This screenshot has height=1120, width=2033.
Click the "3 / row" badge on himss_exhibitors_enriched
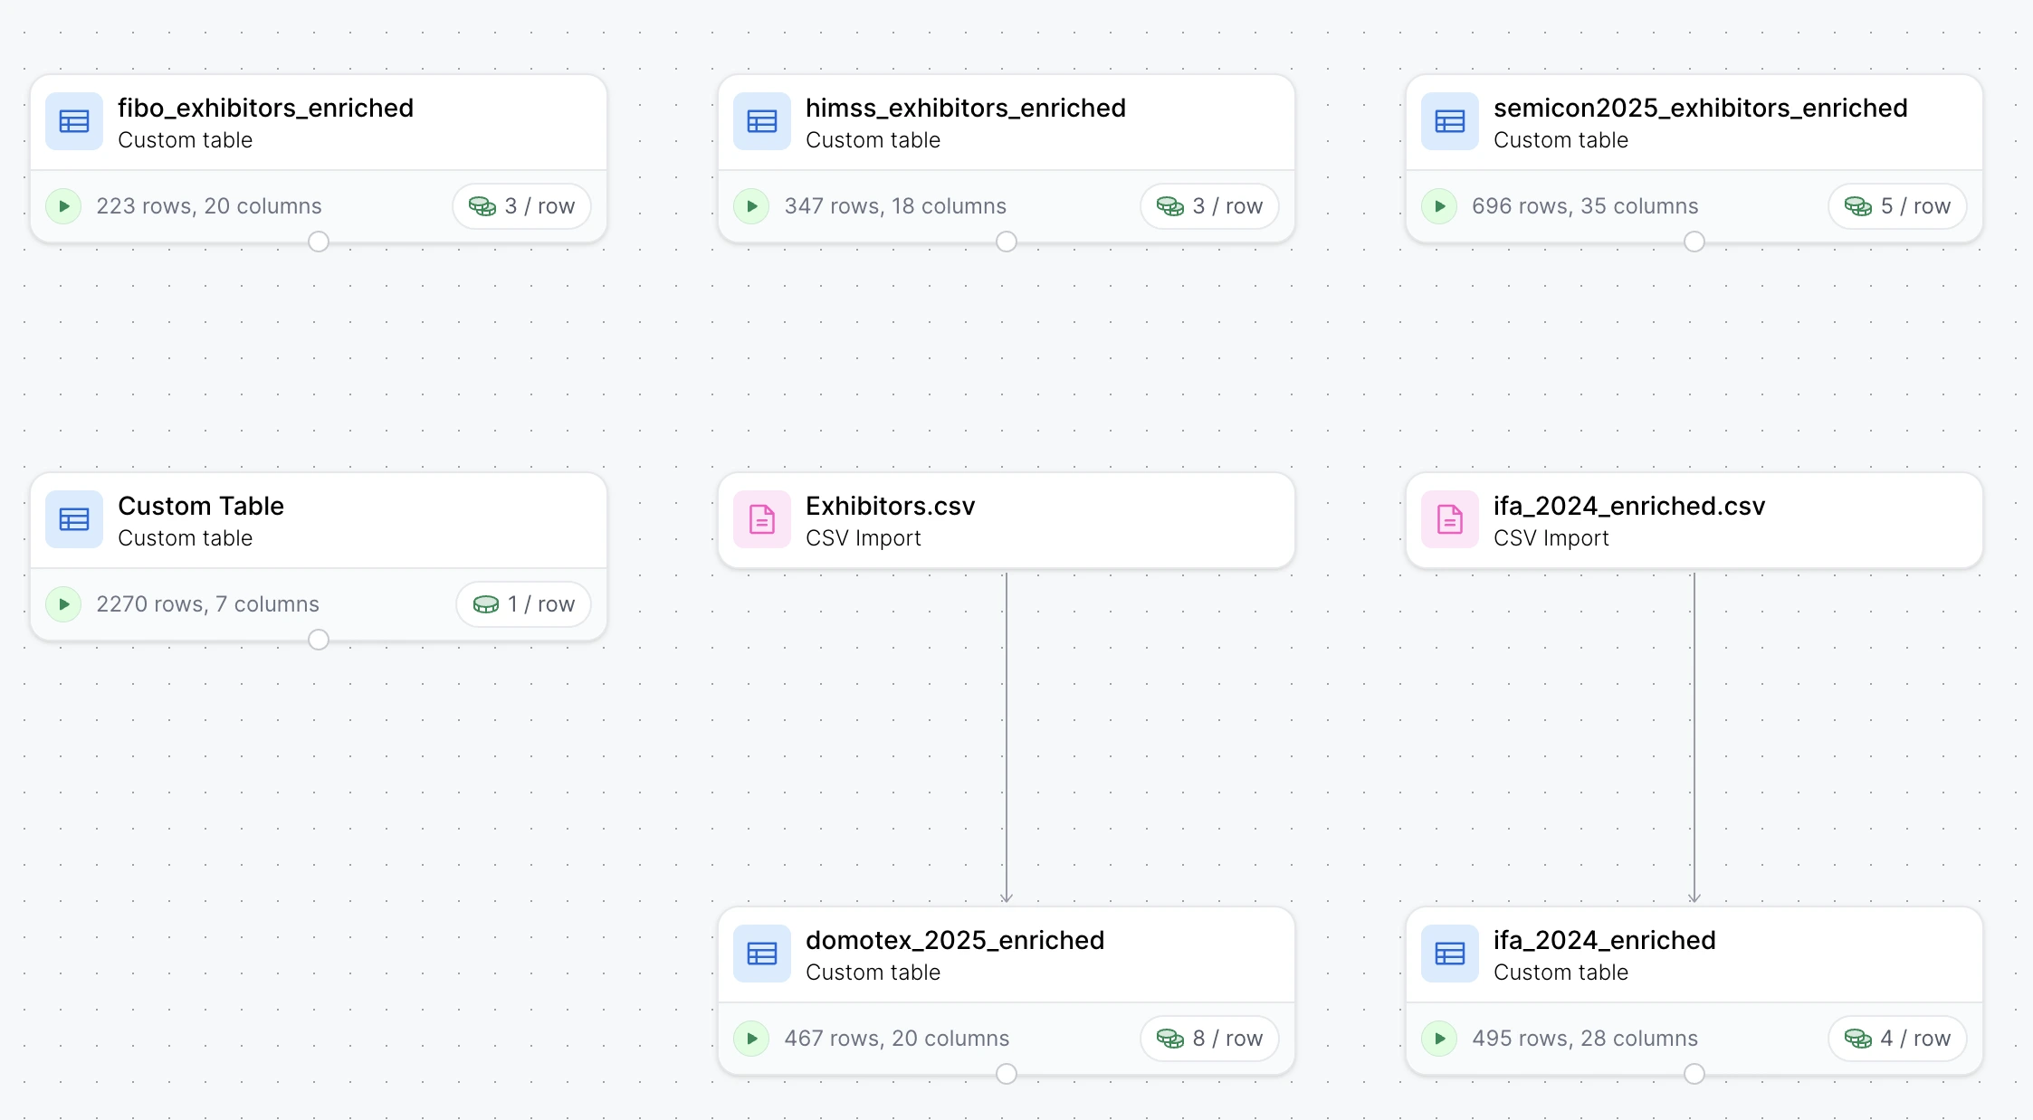pyautogui.click(x=1209, y=205)
